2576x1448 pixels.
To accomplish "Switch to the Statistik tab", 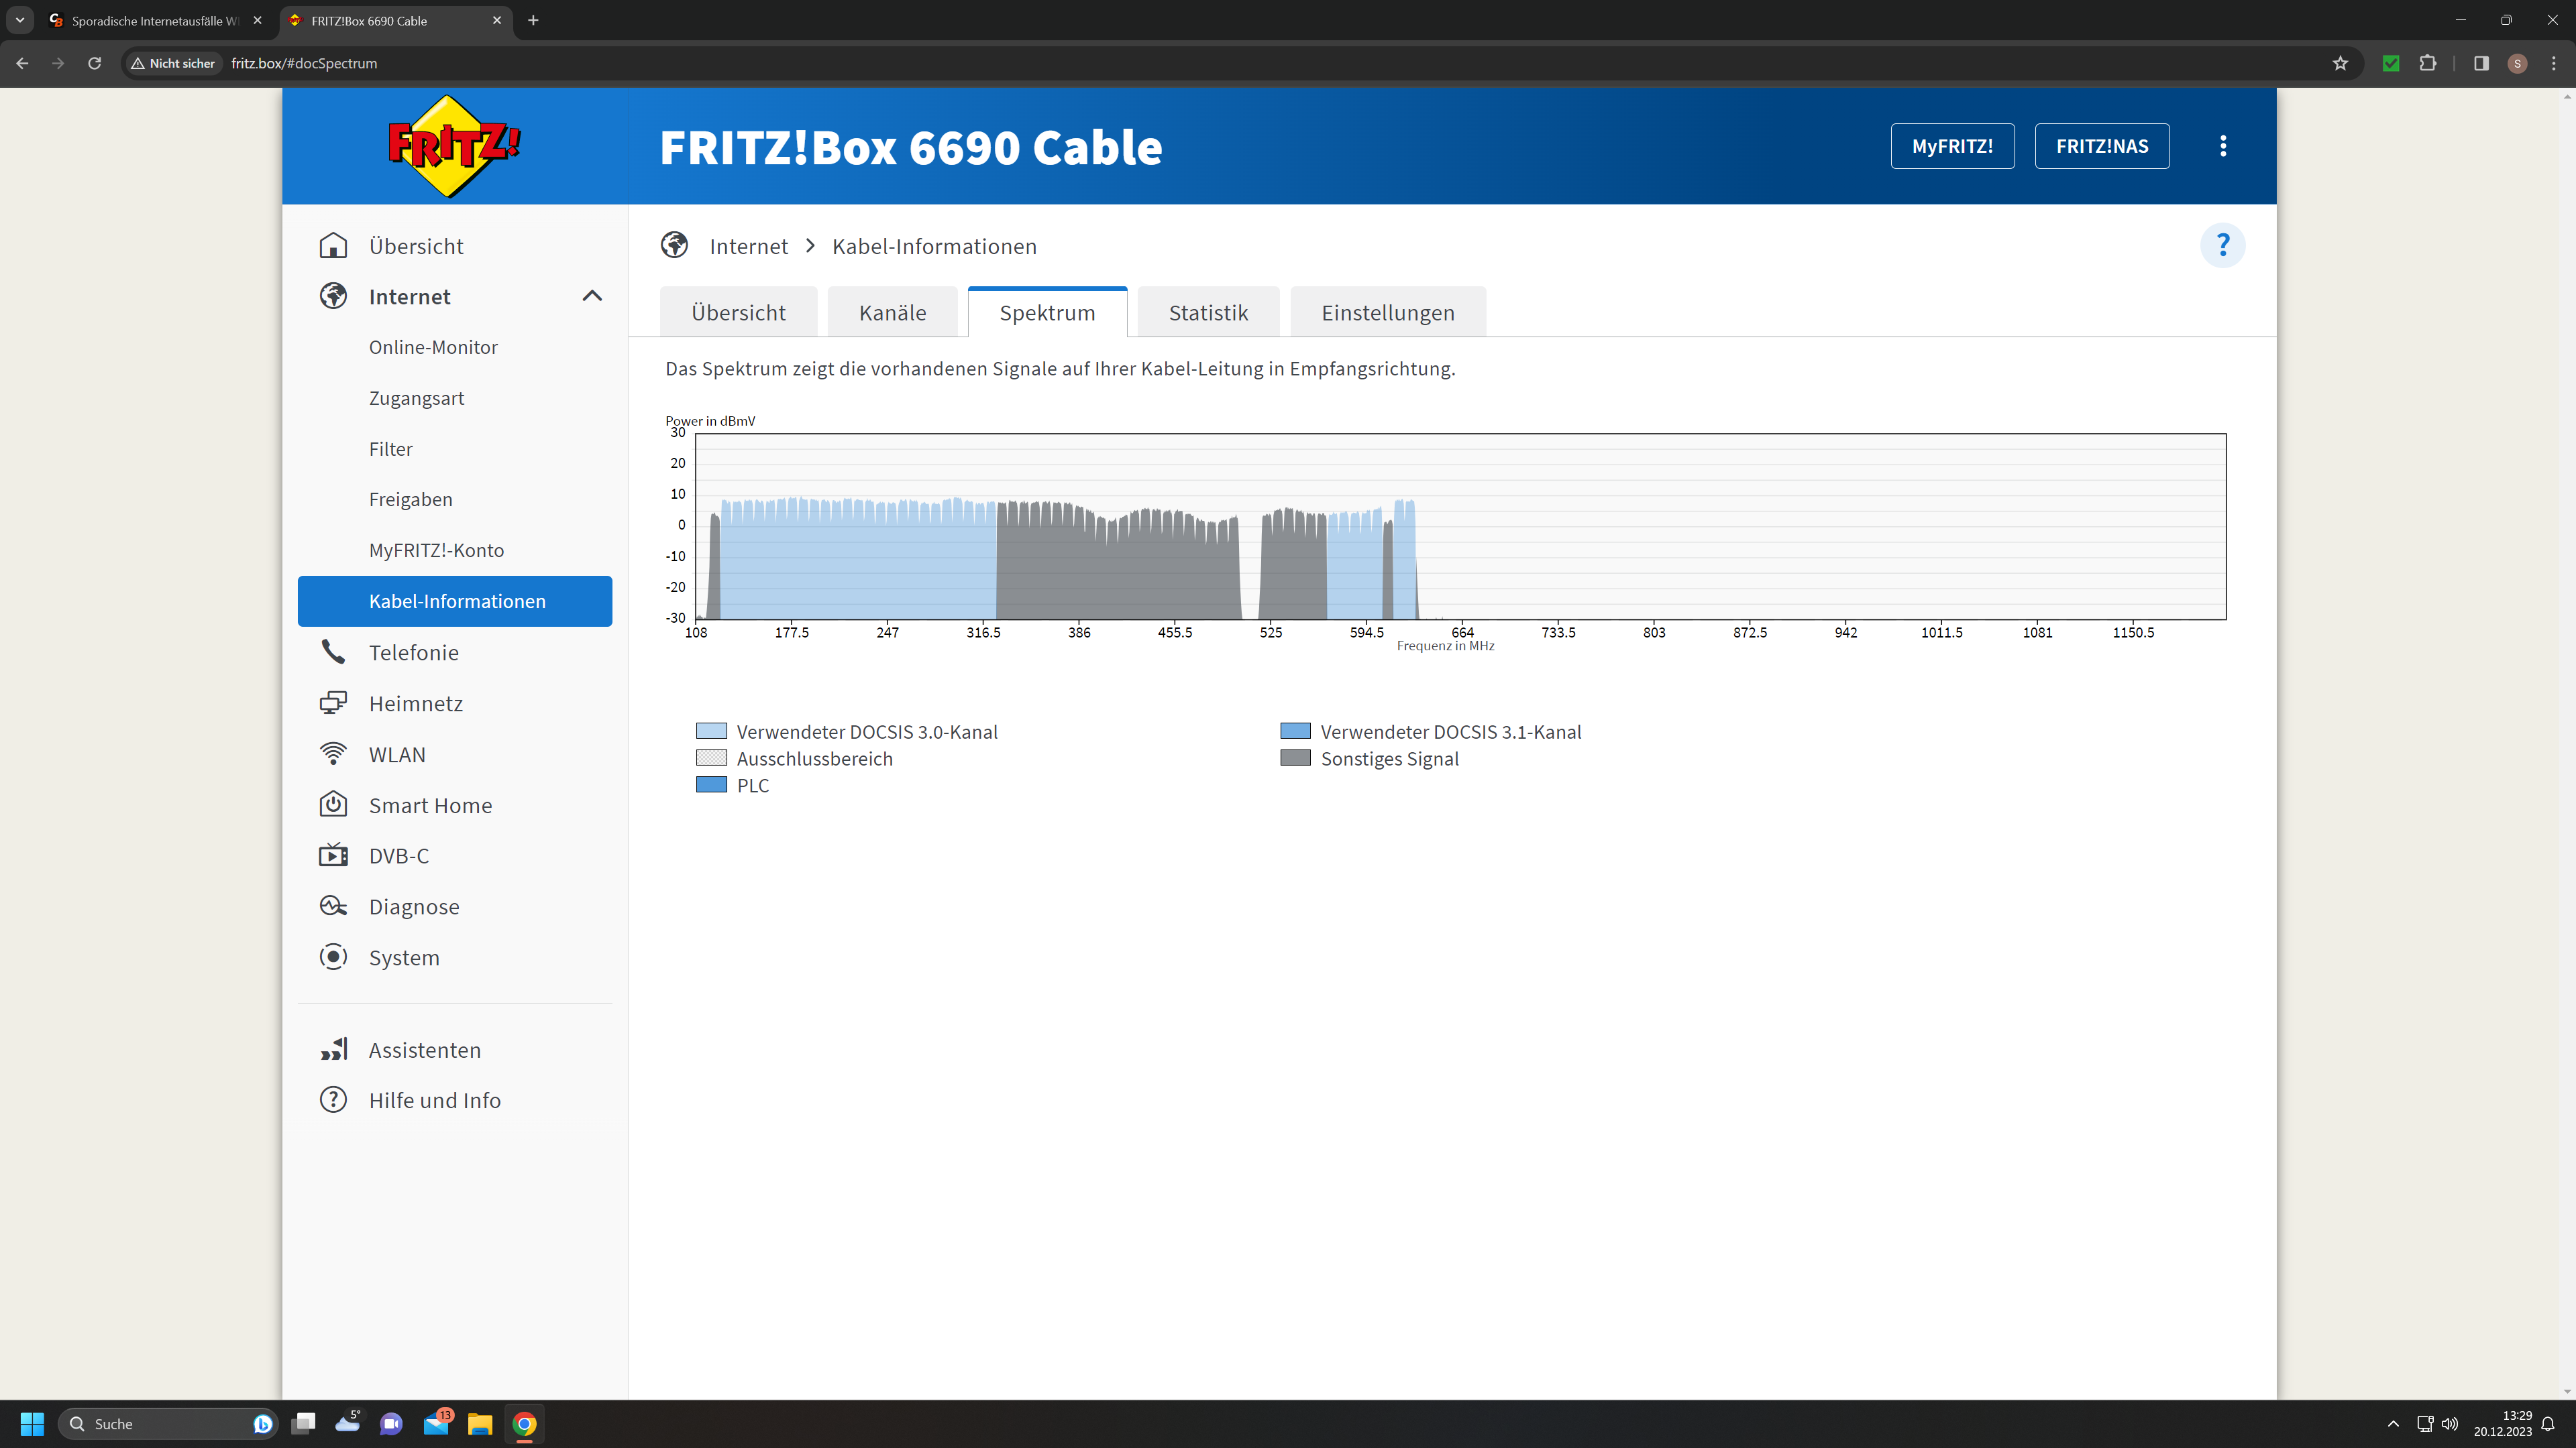I will (x=1208, y=313).
